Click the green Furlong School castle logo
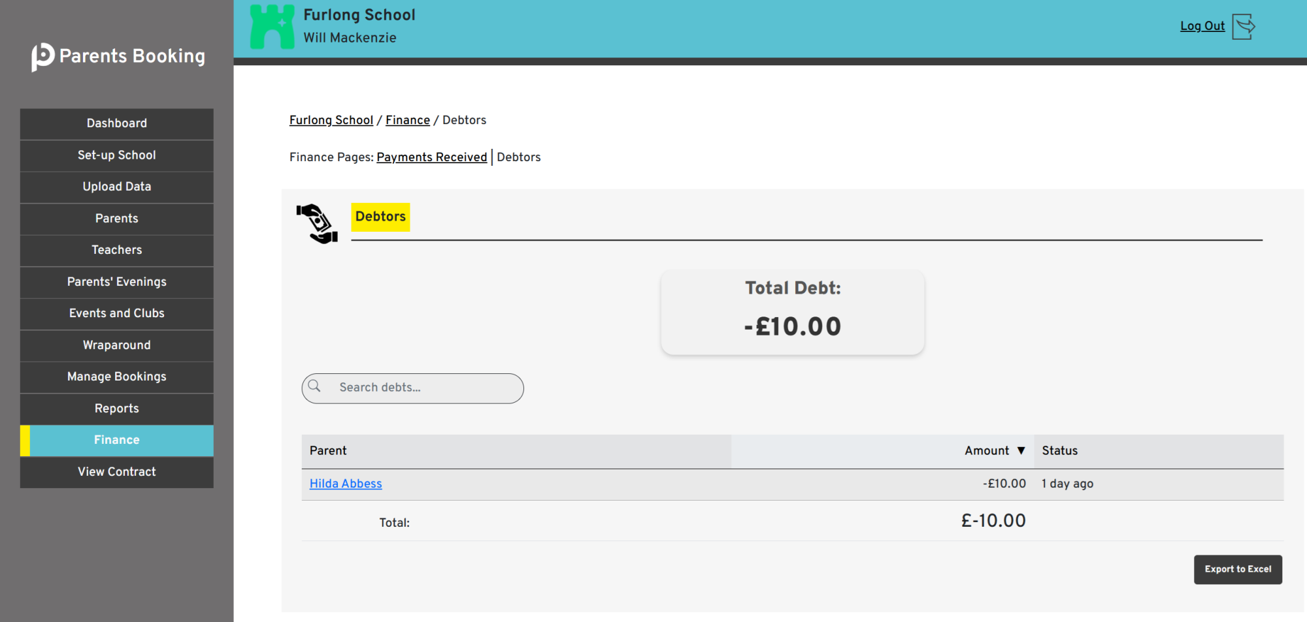1307x622 pixels. coord(272,27)
